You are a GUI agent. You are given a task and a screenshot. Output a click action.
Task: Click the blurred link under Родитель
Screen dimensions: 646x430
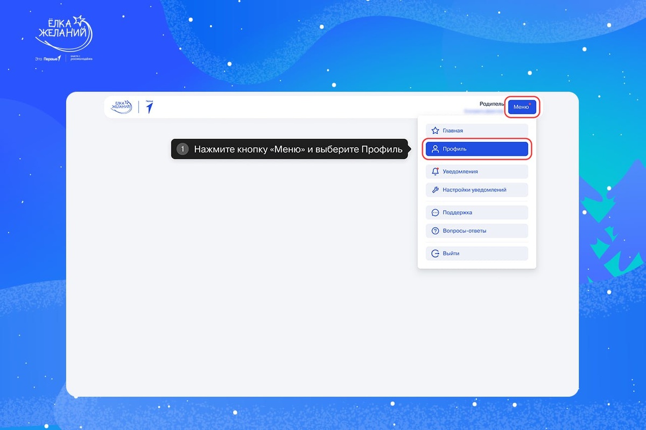[x=484, y=111]
